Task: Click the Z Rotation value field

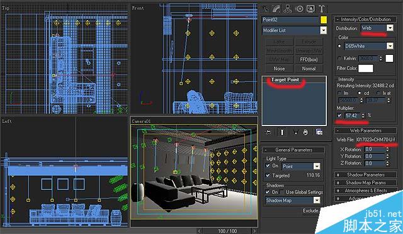Action: pyautogui.click(x=374, y=163)
